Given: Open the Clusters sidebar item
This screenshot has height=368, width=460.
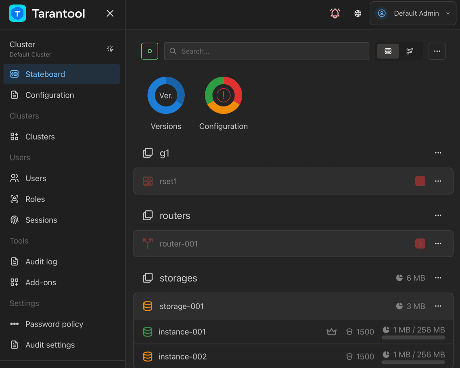Looking at the screenshot, I should click(62, 136).
